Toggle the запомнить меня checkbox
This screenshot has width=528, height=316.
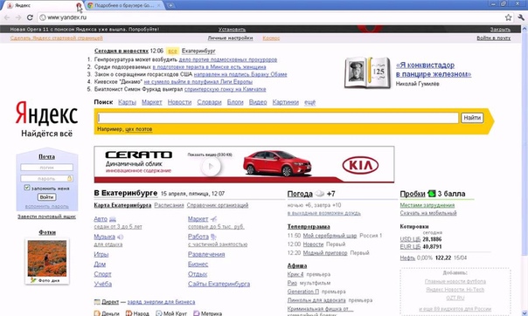(27, 188)
